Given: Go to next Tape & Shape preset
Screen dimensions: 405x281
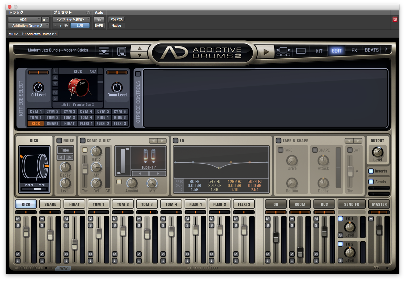Looking at the screenshot, I should [x=358, y=140].
